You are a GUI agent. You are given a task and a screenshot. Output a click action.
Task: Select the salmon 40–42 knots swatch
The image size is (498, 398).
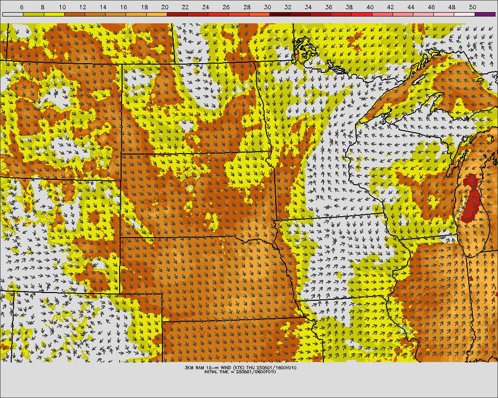pyautogui.click(x=382, y=14)
